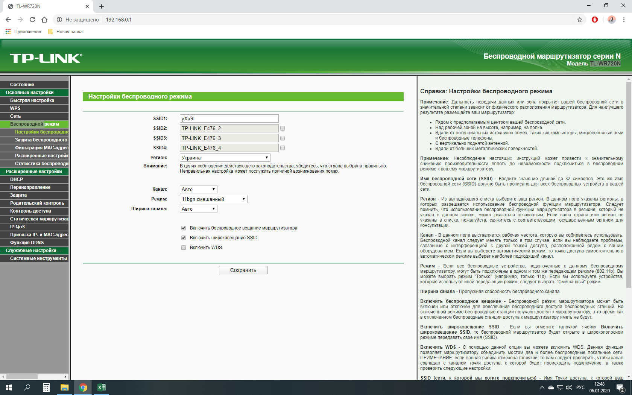
Task: Open Контроль доступа menu item
Action: point(34,211)
